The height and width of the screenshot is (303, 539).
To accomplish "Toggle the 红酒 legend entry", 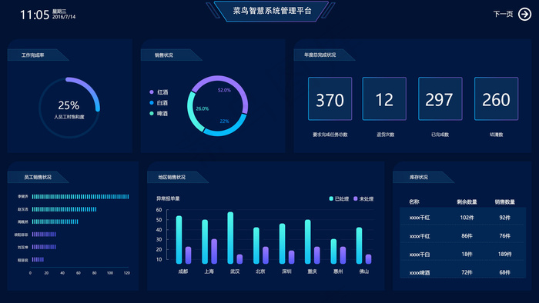I will point(159,92).
